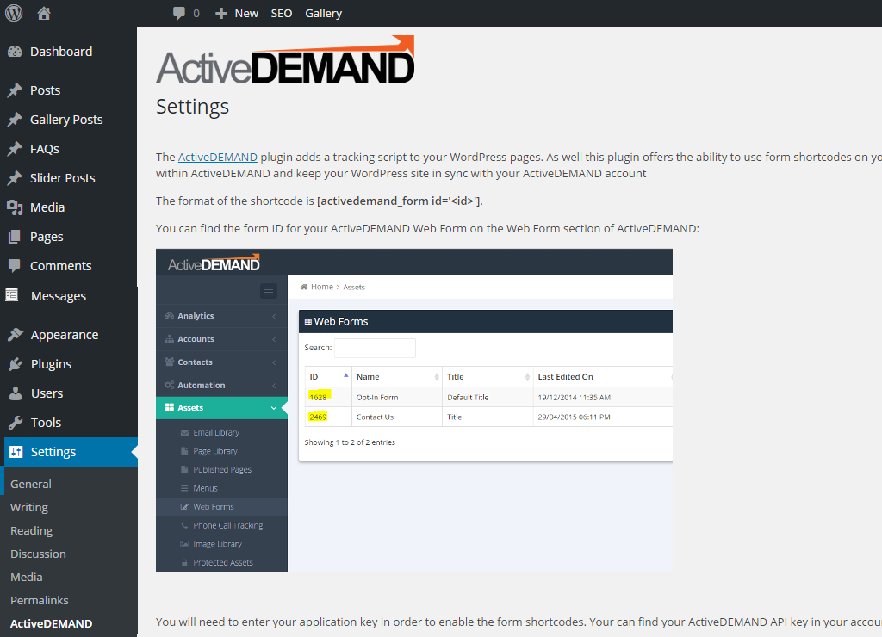
Task: Select Phone Call Tracking in sidebar
Action: pyautogui.click(x=227, y=525)
